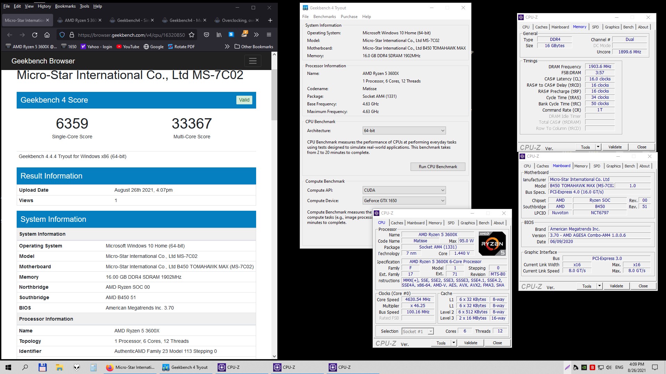Click Validate in CPU-Z CPU window
The width and height of the screenshot is (666, 374).
click(x=471, y=343)
